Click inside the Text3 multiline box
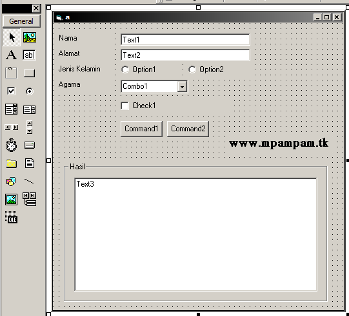This screenshot has height=316, width=349. 196,234
